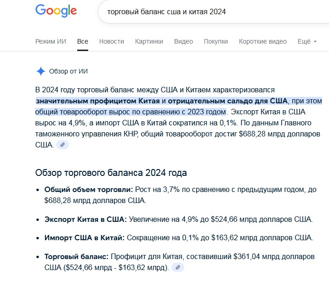Open the Видео tab

(x=183, y=41)
